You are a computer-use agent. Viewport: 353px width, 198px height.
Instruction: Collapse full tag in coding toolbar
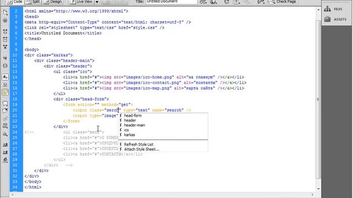(x=5, y=32)
